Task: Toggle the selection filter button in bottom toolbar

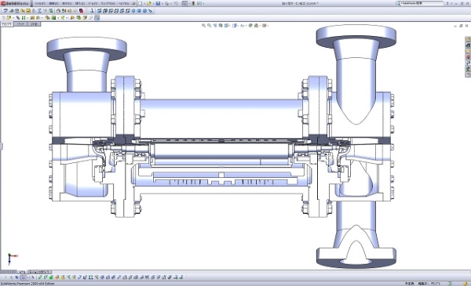Action: click(x=23, y=277)
